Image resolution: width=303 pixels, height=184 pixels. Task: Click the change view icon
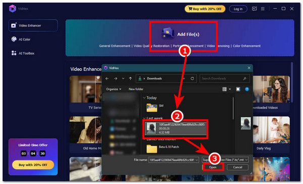224,89
